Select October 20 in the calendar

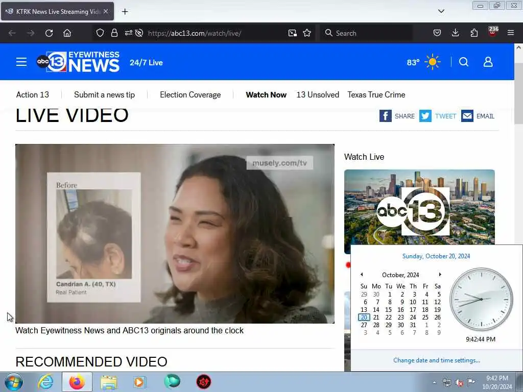364,317
